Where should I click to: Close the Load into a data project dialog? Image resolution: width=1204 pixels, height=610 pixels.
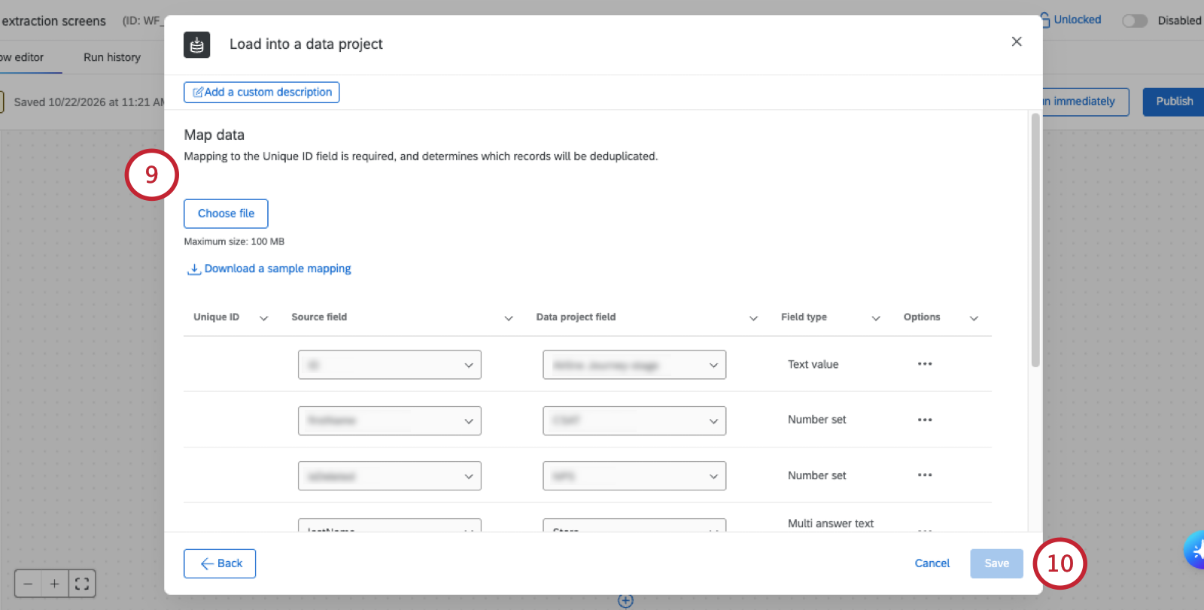(x=1017, y=41)
